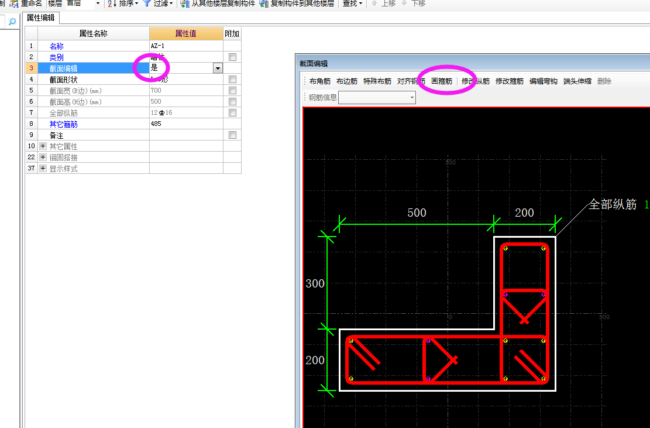Viewport: 650px width, 428px height.
Task: Select row number 8 header
Action: pos(32,124)
